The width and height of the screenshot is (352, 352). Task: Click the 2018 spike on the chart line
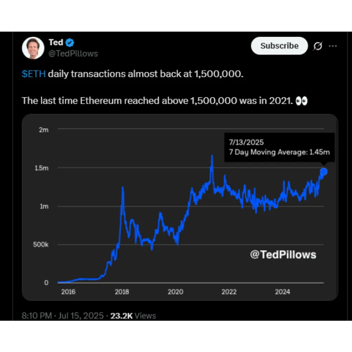(123, 188)
